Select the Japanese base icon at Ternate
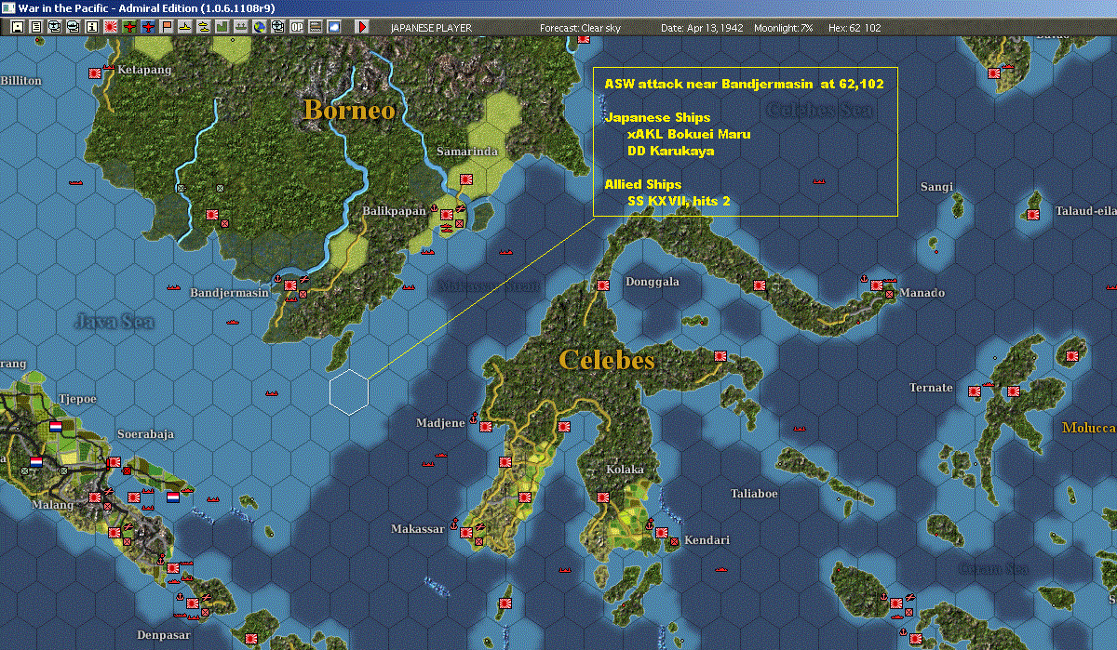The image size is (1117, 650). (x=975, y=391)
